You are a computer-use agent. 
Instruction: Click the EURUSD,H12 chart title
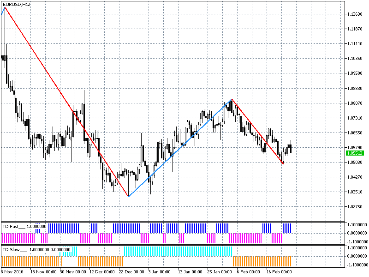point(17,4)
